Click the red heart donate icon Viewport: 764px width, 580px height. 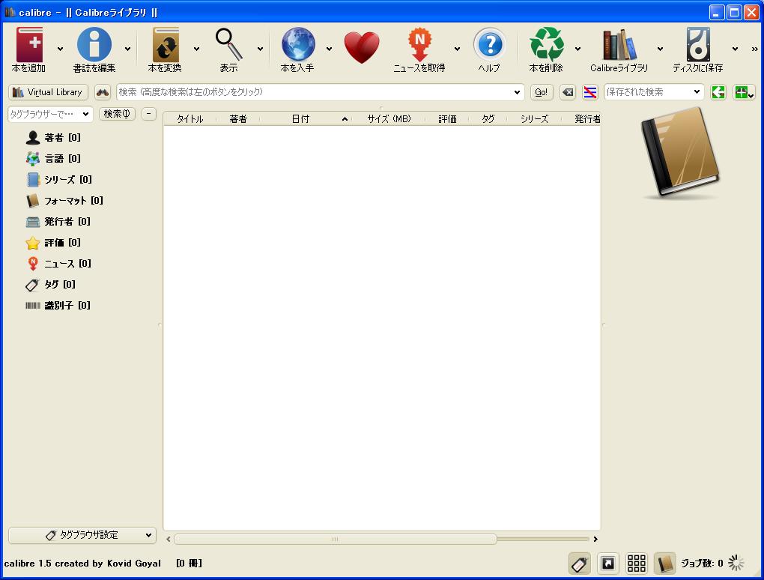(362, 48)
